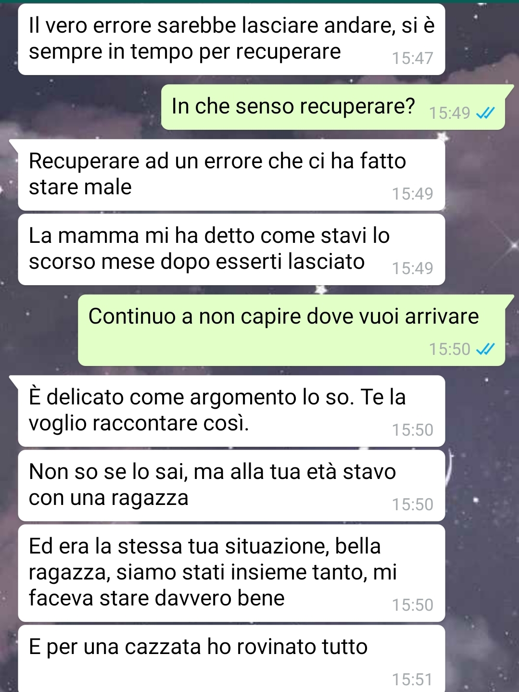Tap the 15:47 timestamp of the first message
Screen dimensions: 519x692
(412, 59)
